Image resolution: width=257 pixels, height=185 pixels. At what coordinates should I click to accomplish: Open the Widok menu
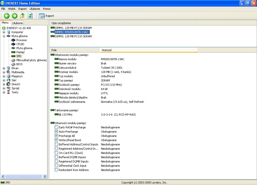[x=12, y=9]
